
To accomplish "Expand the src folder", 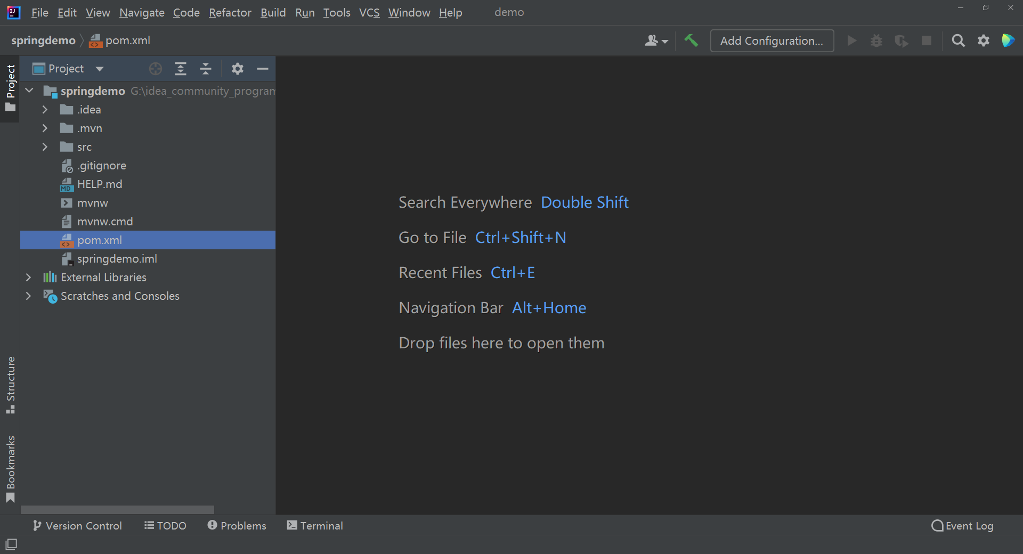I will coord(45,147).
